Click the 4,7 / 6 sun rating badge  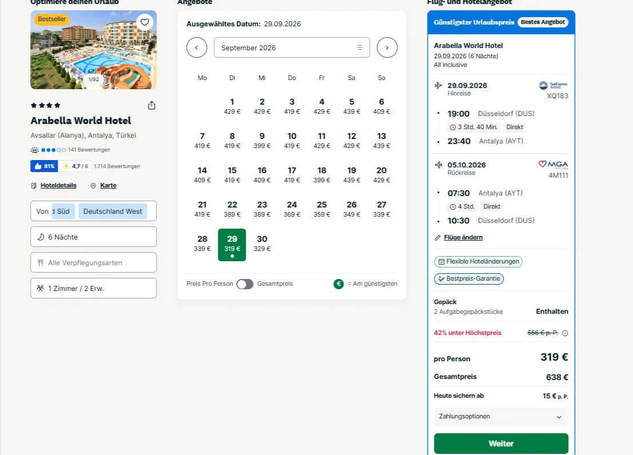(75, 166)
